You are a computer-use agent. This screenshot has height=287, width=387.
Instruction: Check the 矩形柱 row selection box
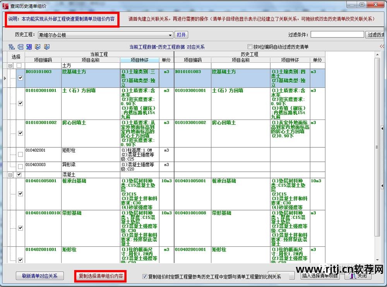[21, 154]
